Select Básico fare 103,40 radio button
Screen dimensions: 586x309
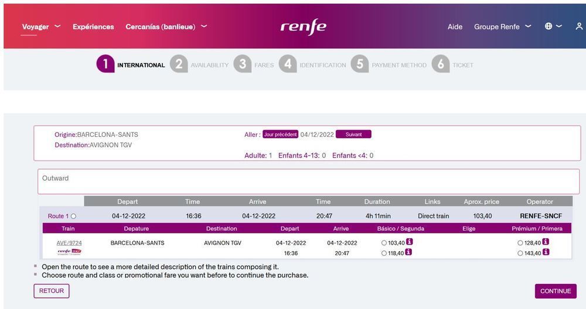[x=384, y=243]
